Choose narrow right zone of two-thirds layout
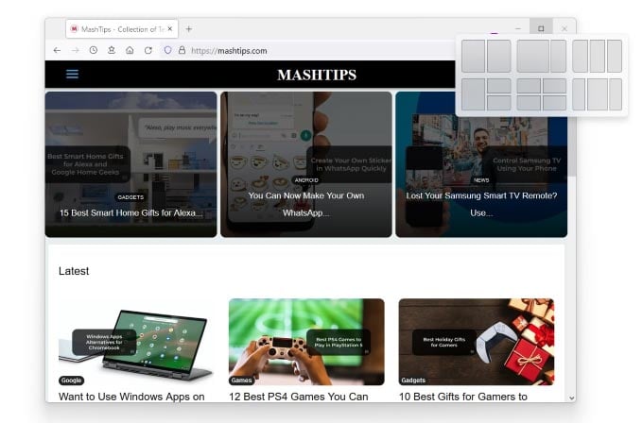The image size is (643, 423). [x=559, y=56]
